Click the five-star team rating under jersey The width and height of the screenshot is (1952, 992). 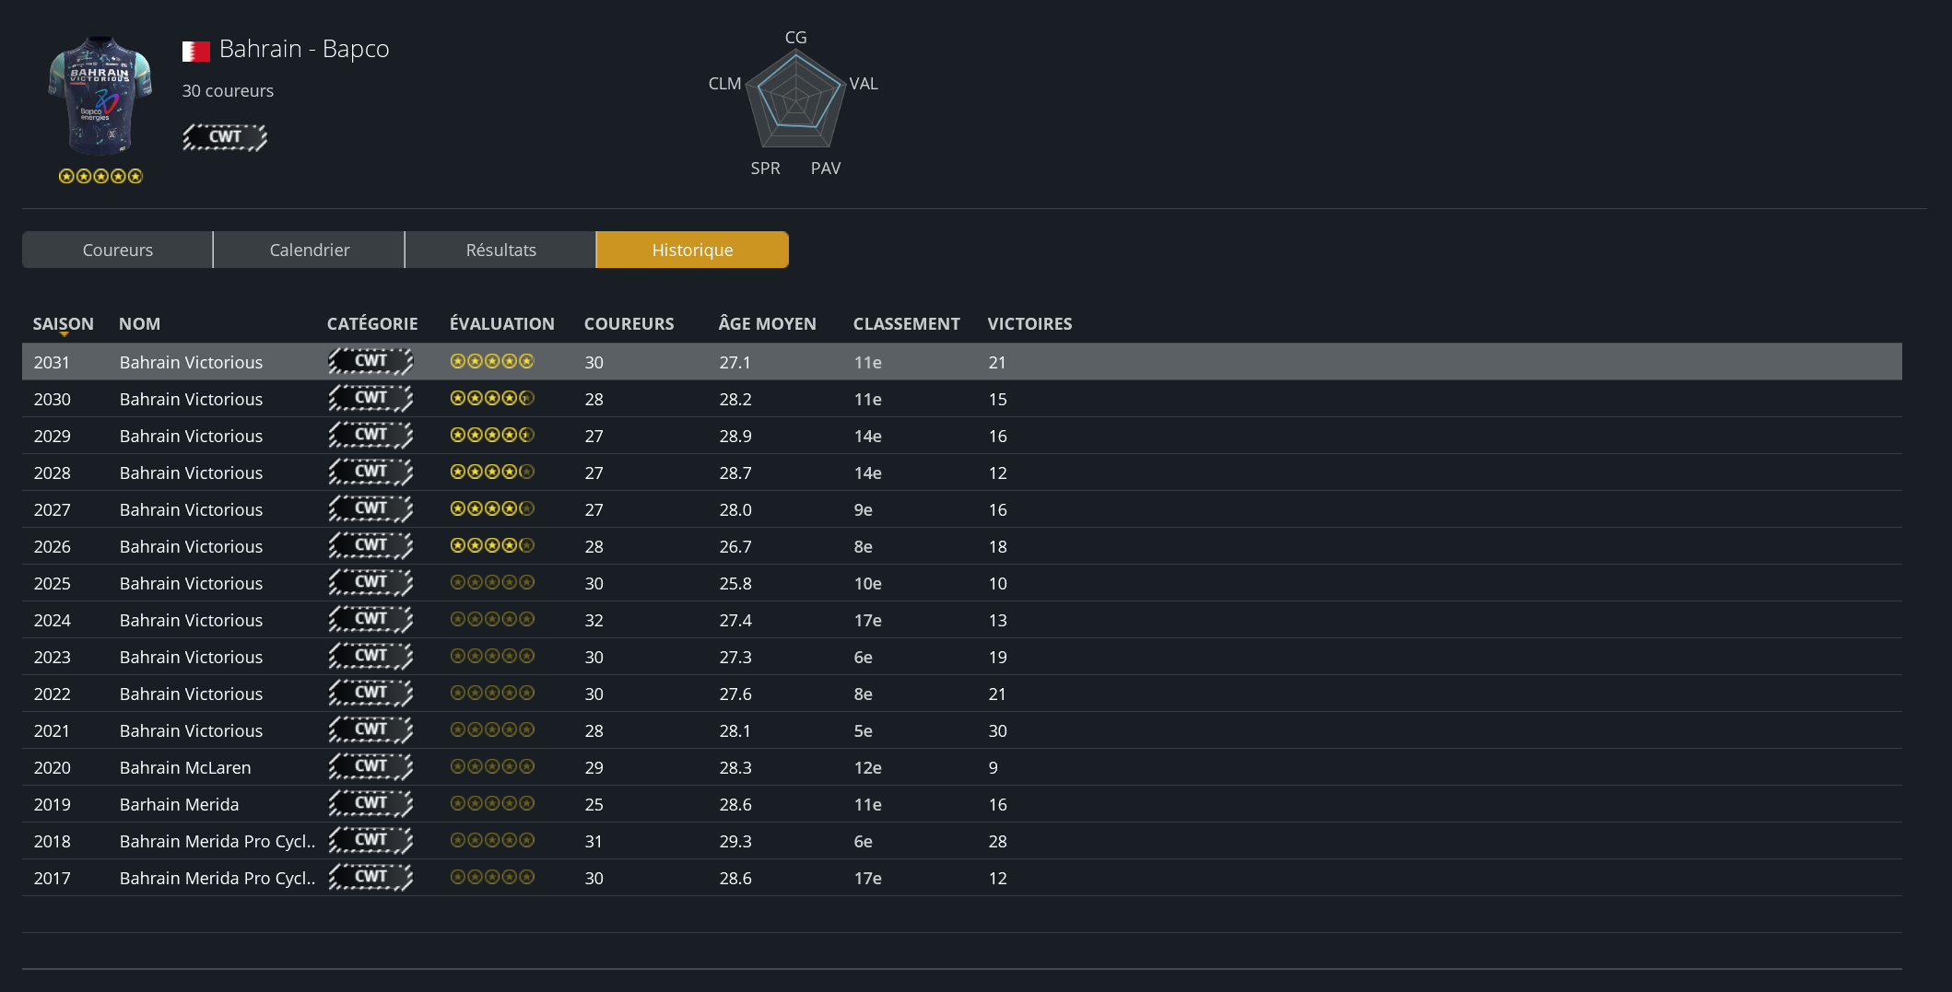[100, 176]
